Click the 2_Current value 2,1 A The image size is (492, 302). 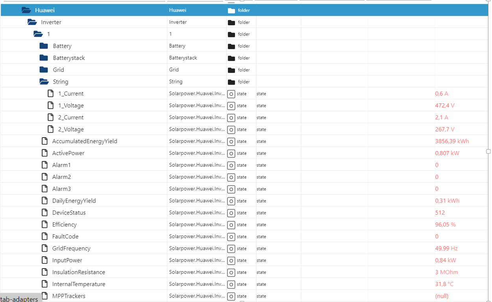click(442, 117)
